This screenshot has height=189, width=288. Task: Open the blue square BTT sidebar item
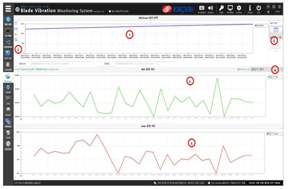pyautogui.click(x=8, y=55)
